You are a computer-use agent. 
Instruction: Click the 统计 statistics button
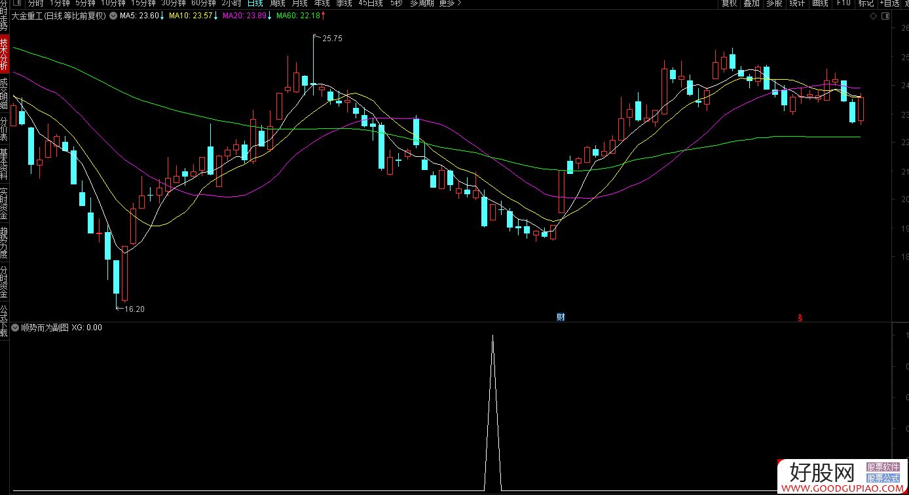point(798,3)
